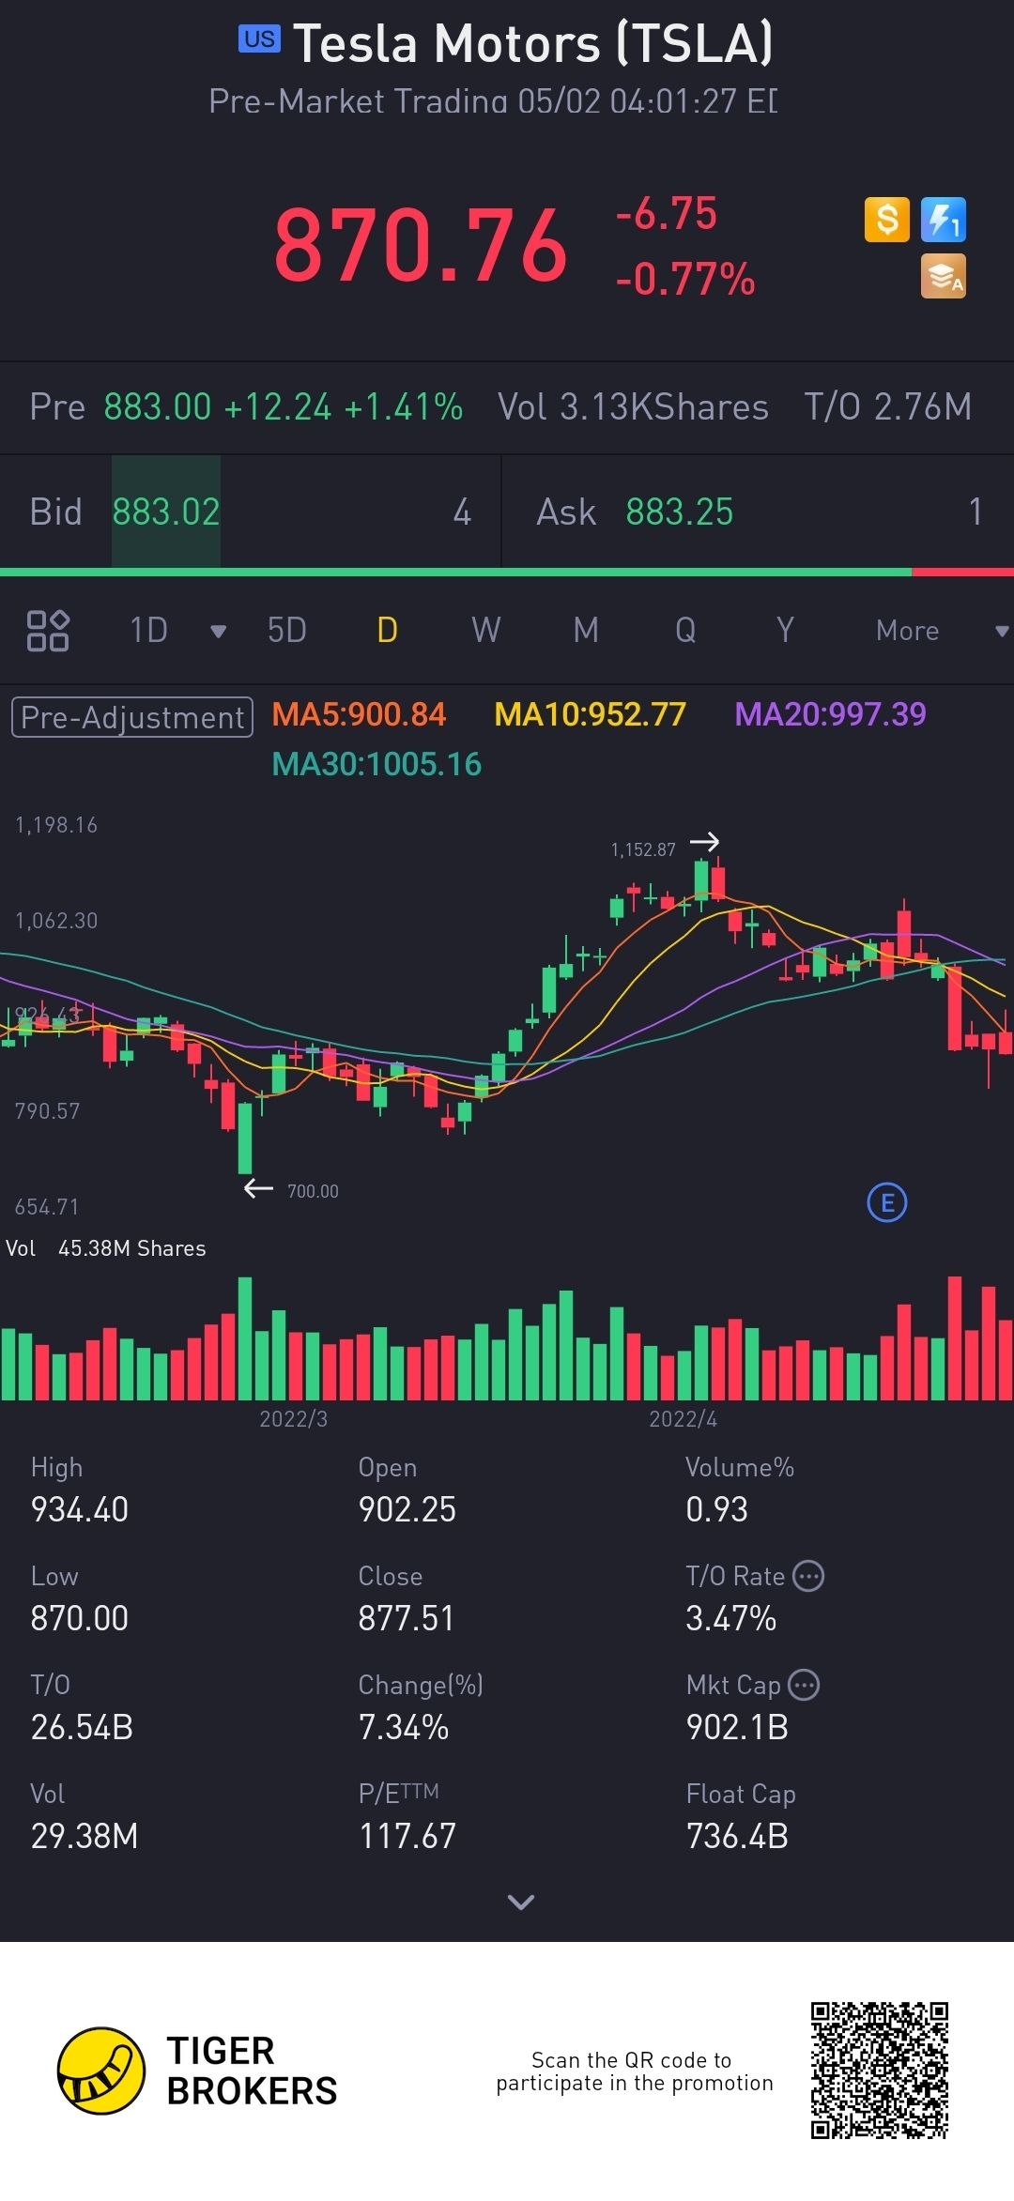Image resolution: width=1014 pixels, height=2201 pixels.
Task: Tap the Float Cap 736.4B stat
Action: (x=741, y=1815)
